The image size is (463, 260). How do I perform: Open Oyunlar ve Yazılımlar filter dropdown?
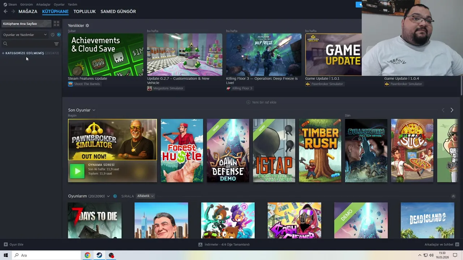[25, 35]
